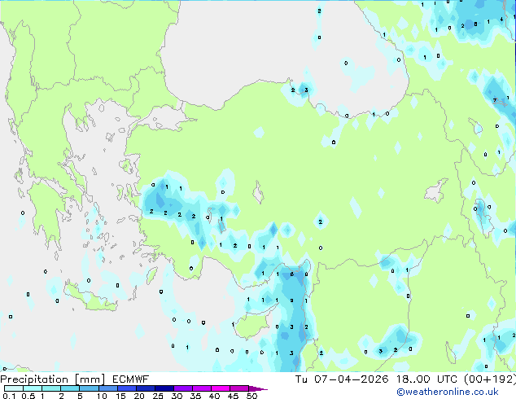Click the 'ECMWF' model label

pos(131,379)
